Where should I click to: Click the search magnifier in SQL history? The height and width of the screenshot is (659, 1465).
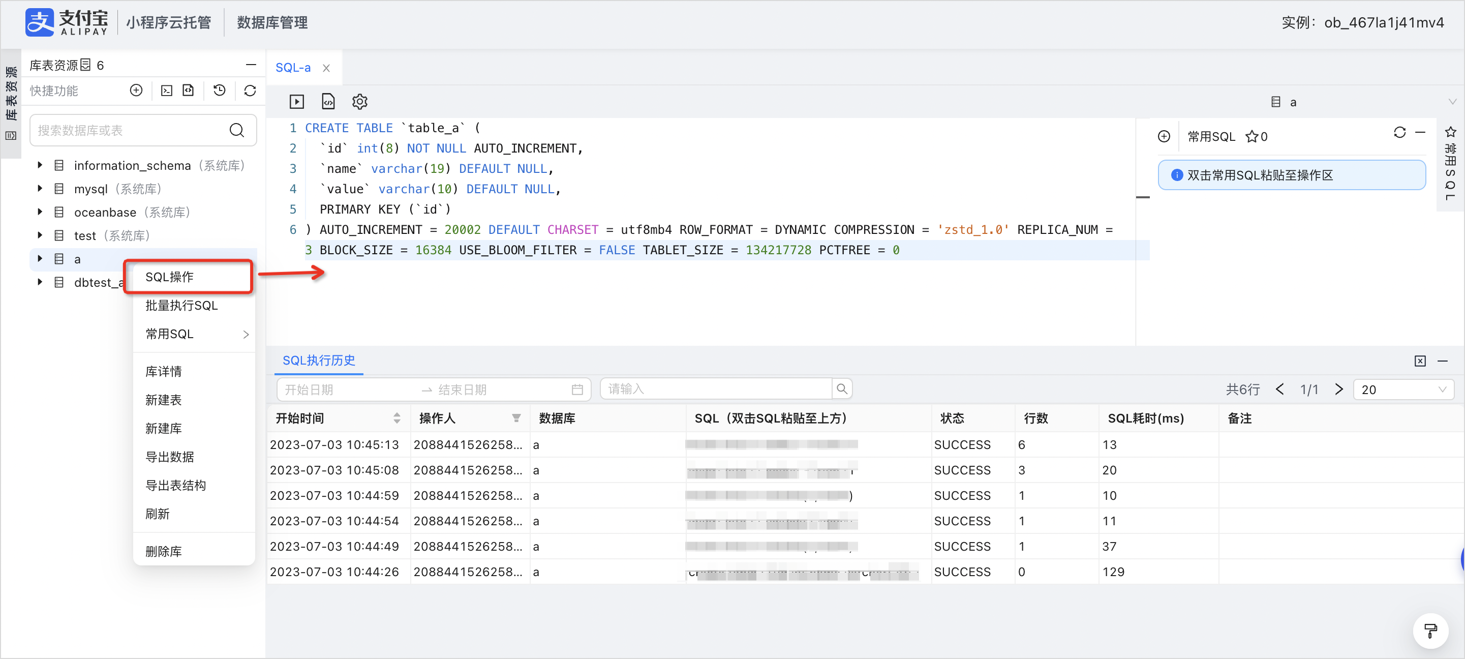coord(842,390)
